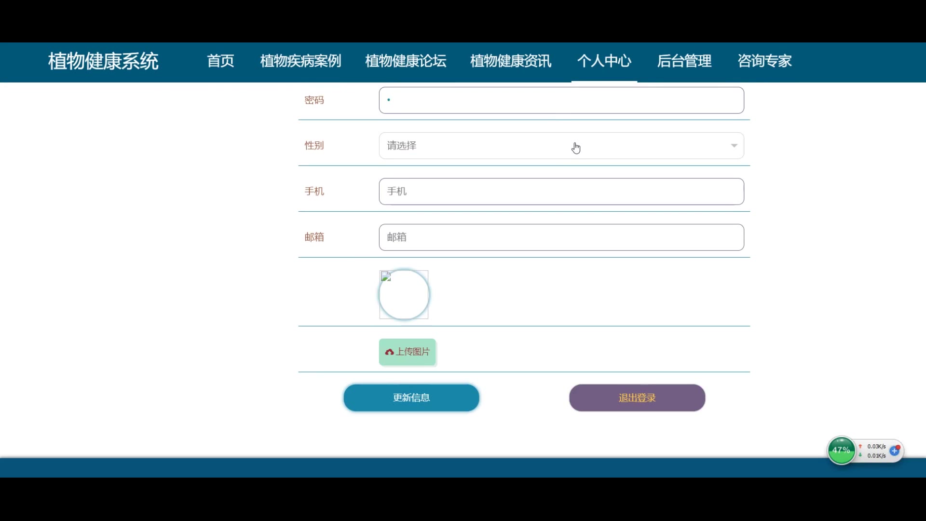Image resolution: width=926 pixels, height=521 pixels.
Task: Open 后台管理 from top navigation
Action: [x=684, y=61]
